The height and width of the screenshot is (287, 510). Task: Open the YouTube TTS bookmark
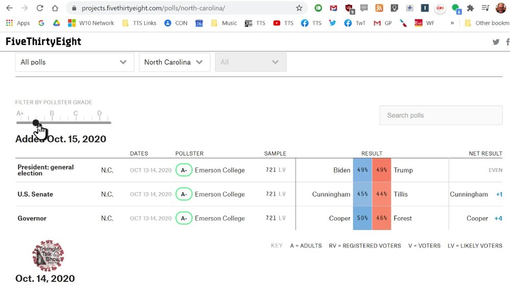pyautogui.click(x=283, y=23)
